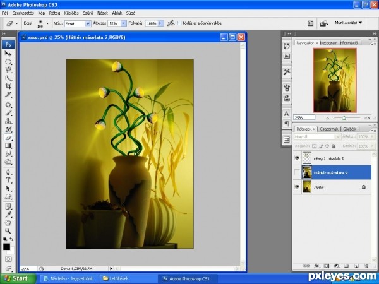Switch to 'Névtelen - Jegyzettömb' in taskbar
The image size is (379, 284).
(69, 278)
